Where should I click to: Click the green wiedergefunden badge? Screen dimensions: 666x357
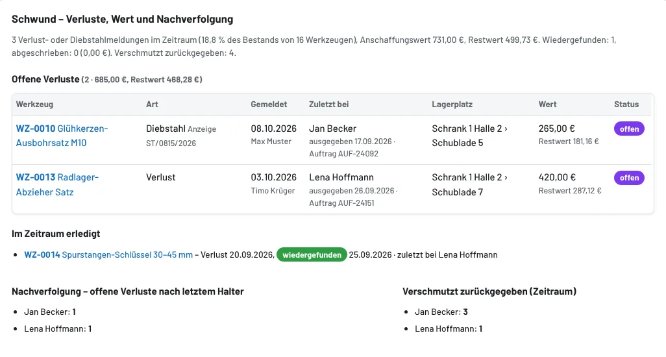tap(312, 254)
